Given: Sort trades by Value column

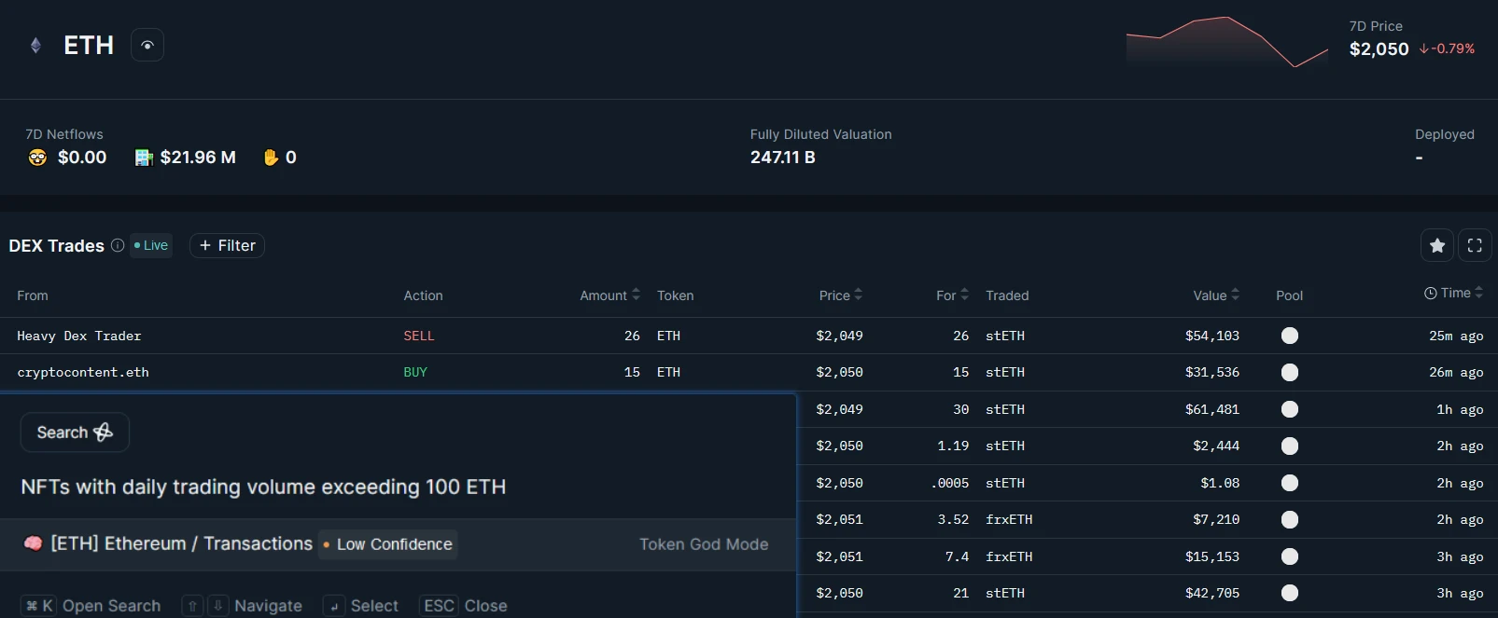Looking at the screenshot, I should [1215, 295].
